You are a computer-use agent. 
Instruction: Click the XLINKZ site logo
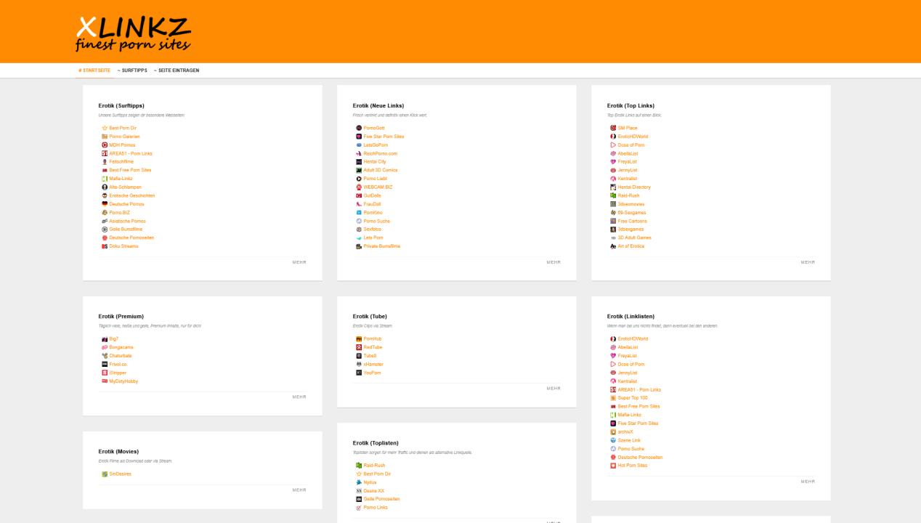tap(133, 33)
